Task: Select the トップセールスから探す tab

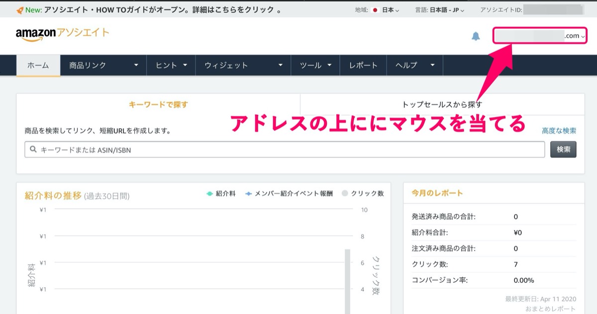Action: tap(442, 104)
